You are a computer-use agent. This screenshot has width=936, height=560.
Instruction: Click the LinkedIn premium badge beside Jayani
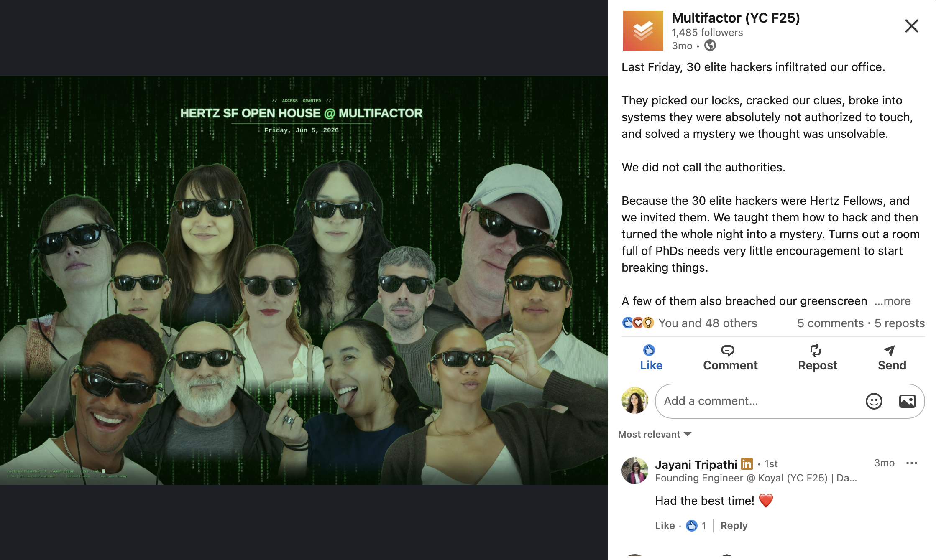click(747, 464)
